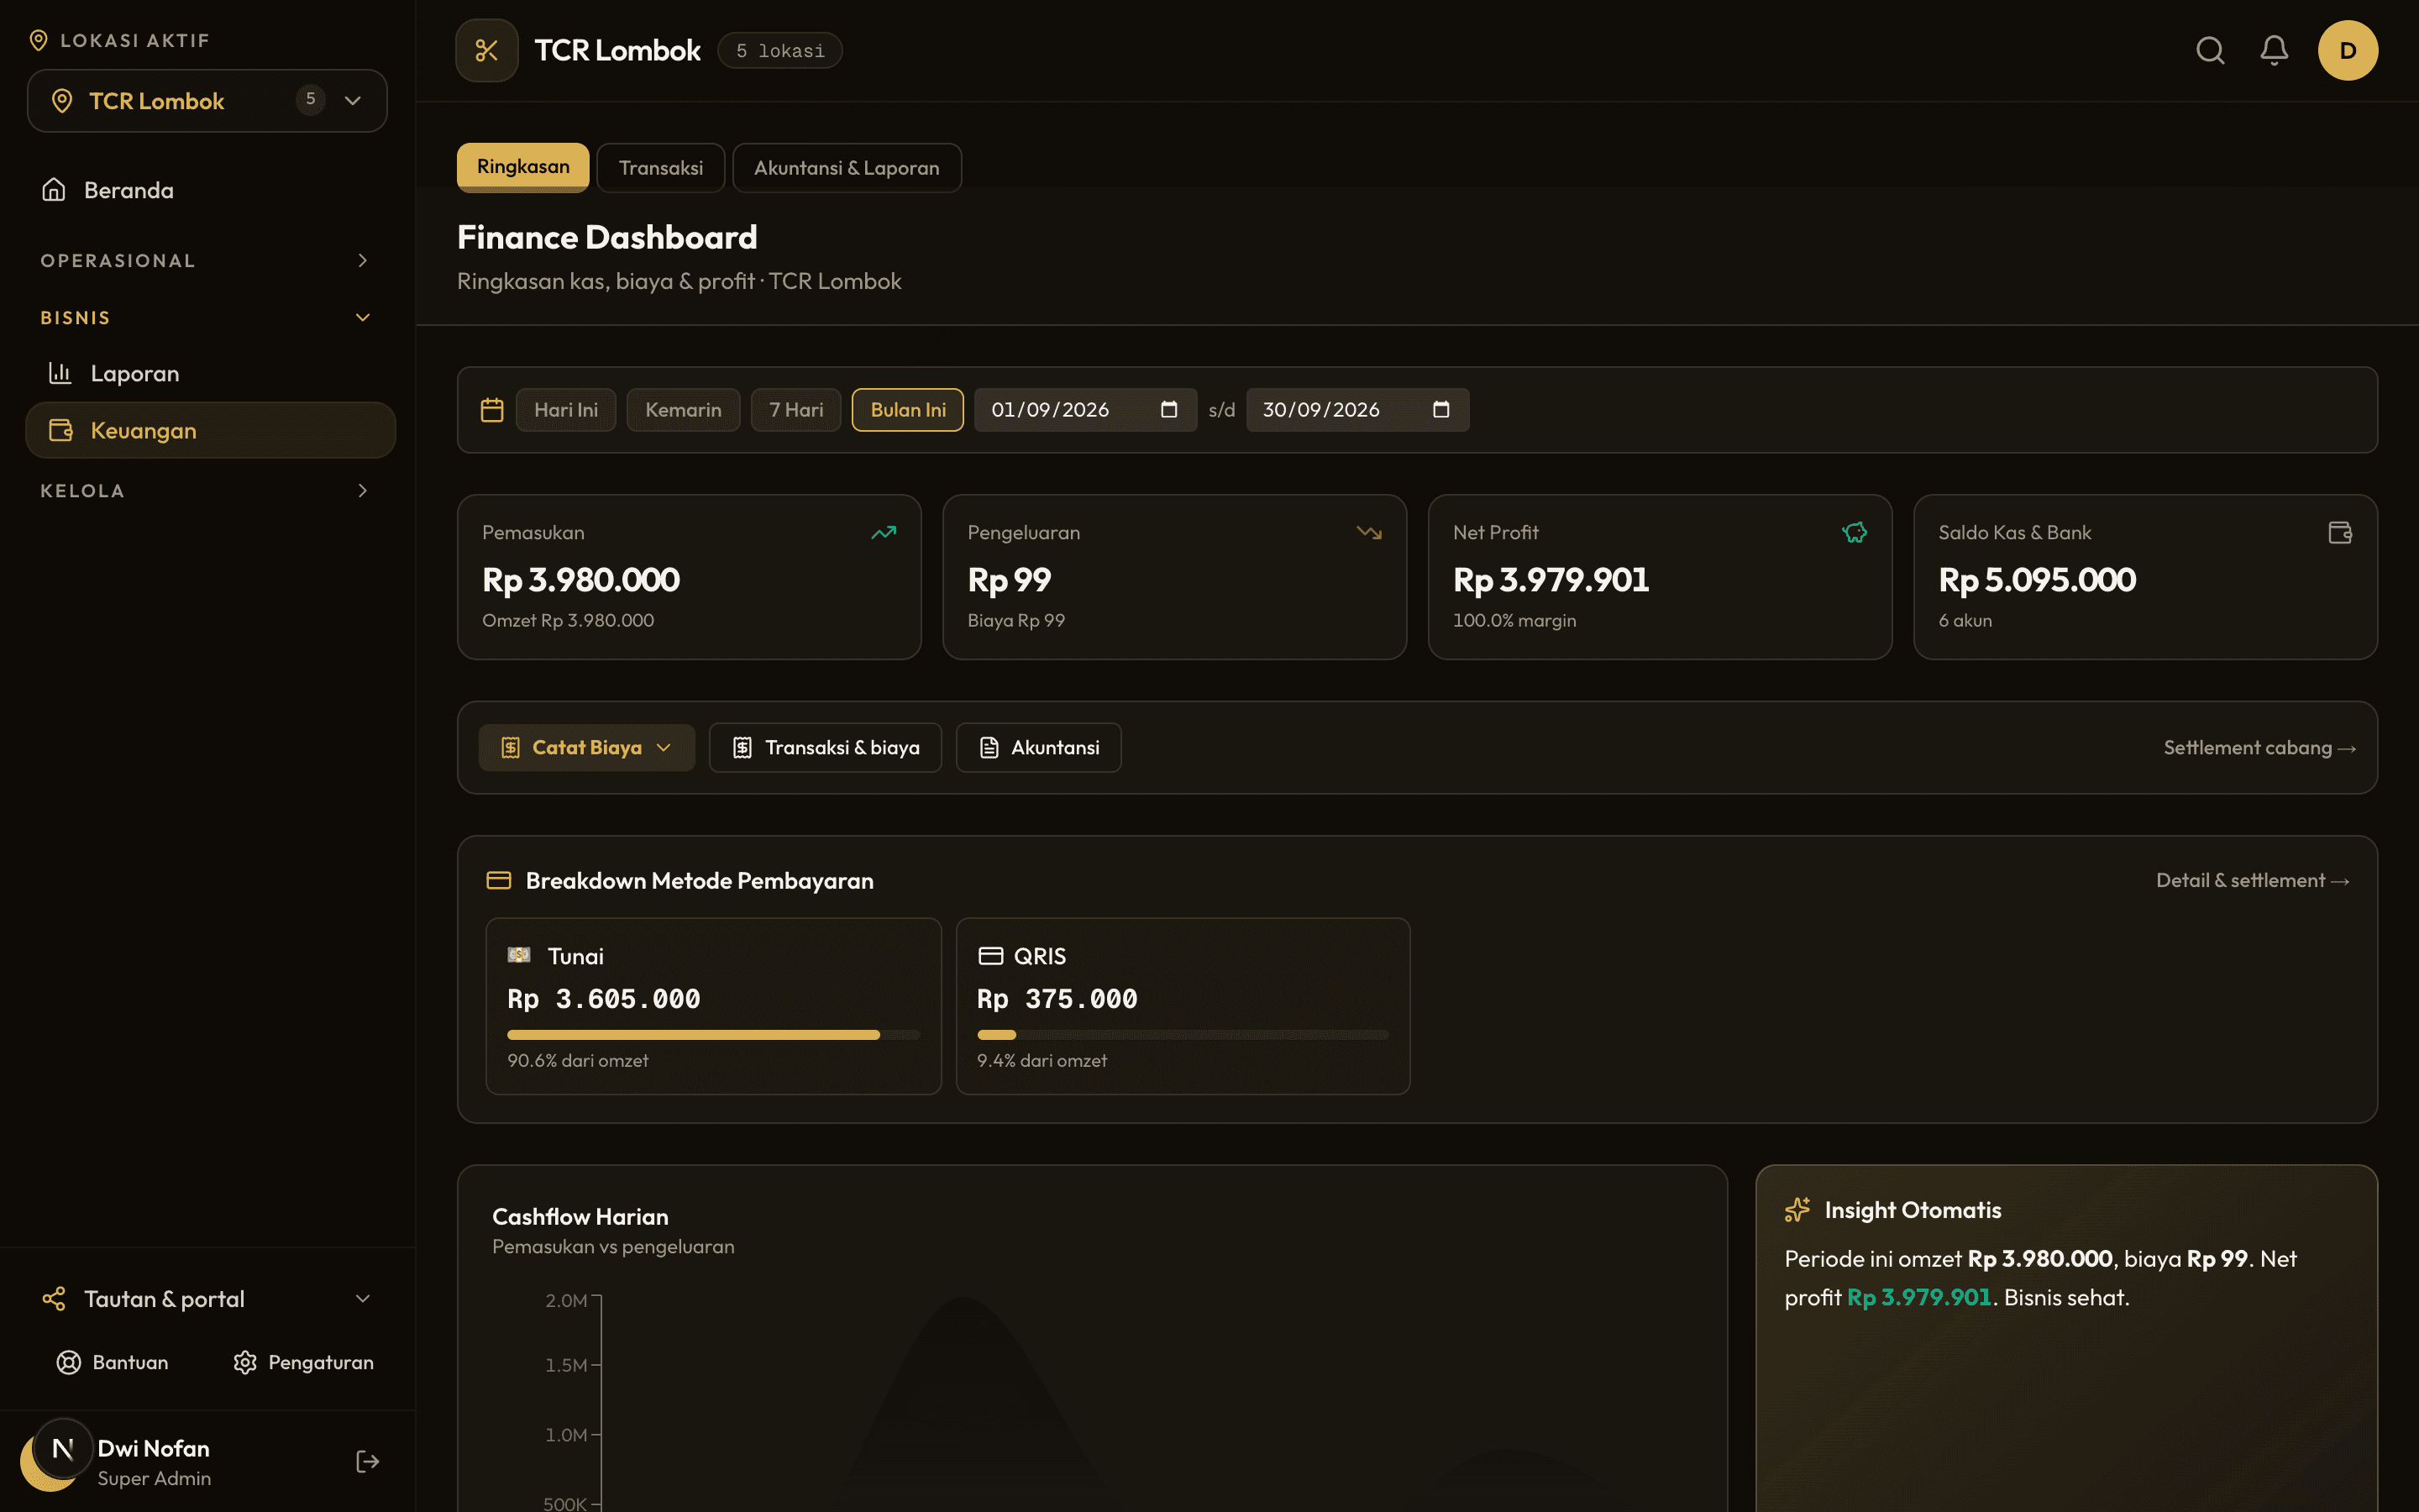
Task: Filter by Hari Ini
Action: point(566,410)
